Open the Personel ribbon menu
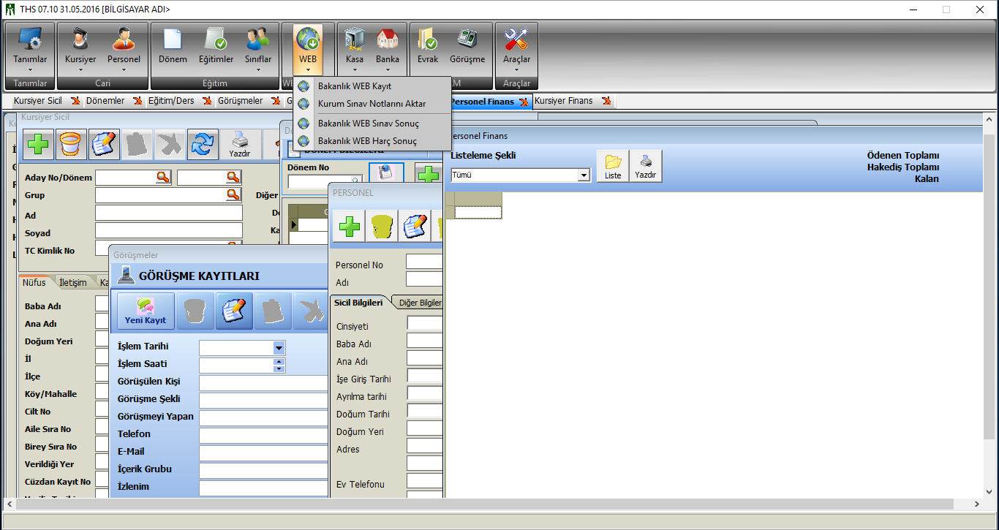Viewport: 999px width, 530px height. (124, 48)
